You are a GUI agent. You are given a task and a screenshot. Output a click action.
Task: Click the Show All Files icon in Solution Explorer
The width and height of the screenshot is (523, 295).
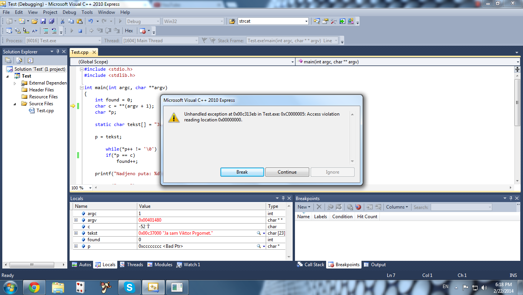coord(19,60)
